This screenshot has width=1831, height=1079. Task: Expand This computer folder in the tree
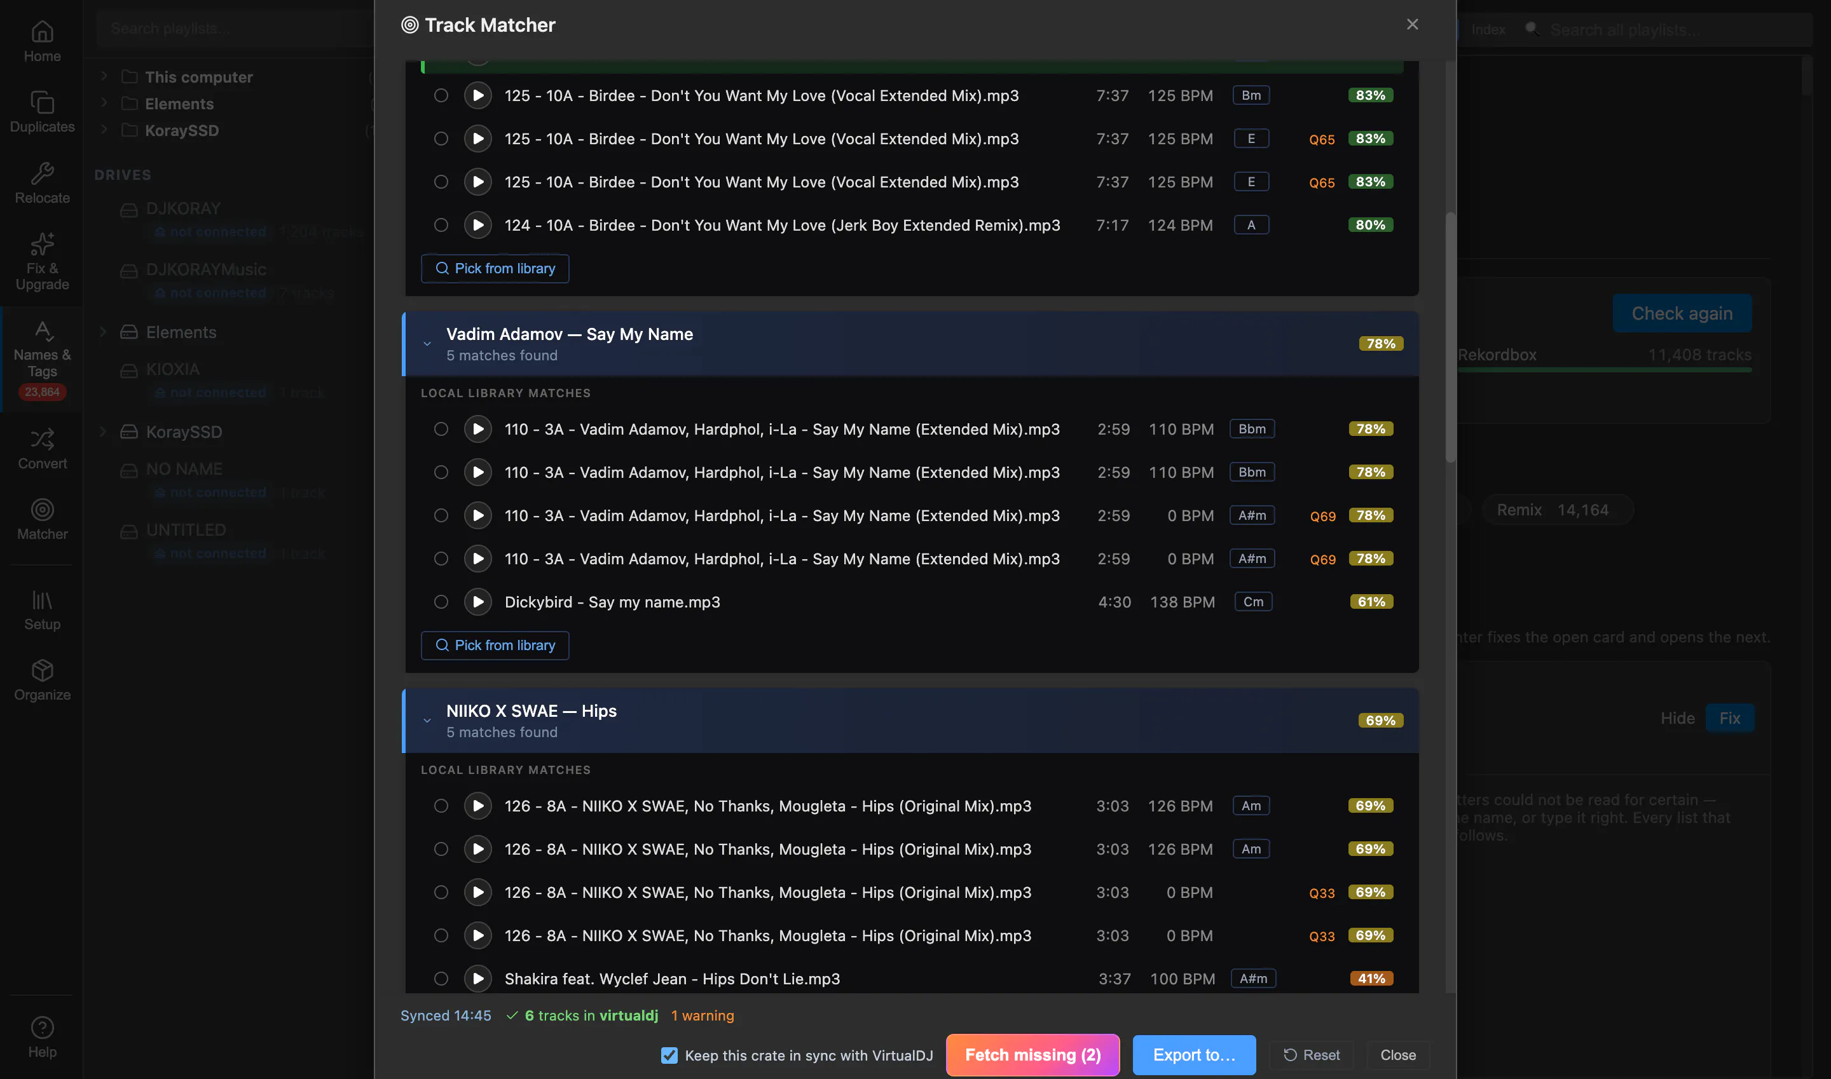point(104,76)
